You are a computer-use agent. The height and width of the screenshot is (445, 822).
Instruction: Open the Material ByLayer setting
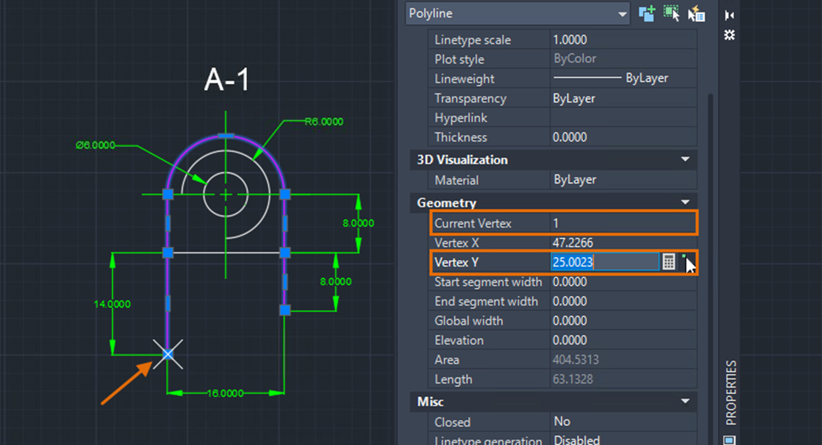623,180
